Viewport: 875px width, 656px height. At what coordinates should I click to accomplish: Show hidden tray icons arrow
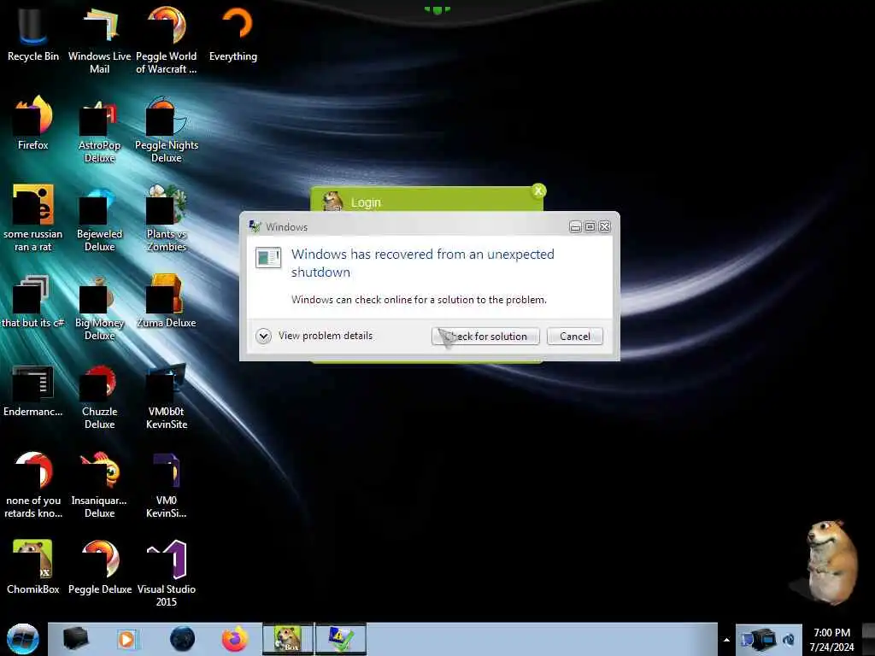click(x=726, y=640)
